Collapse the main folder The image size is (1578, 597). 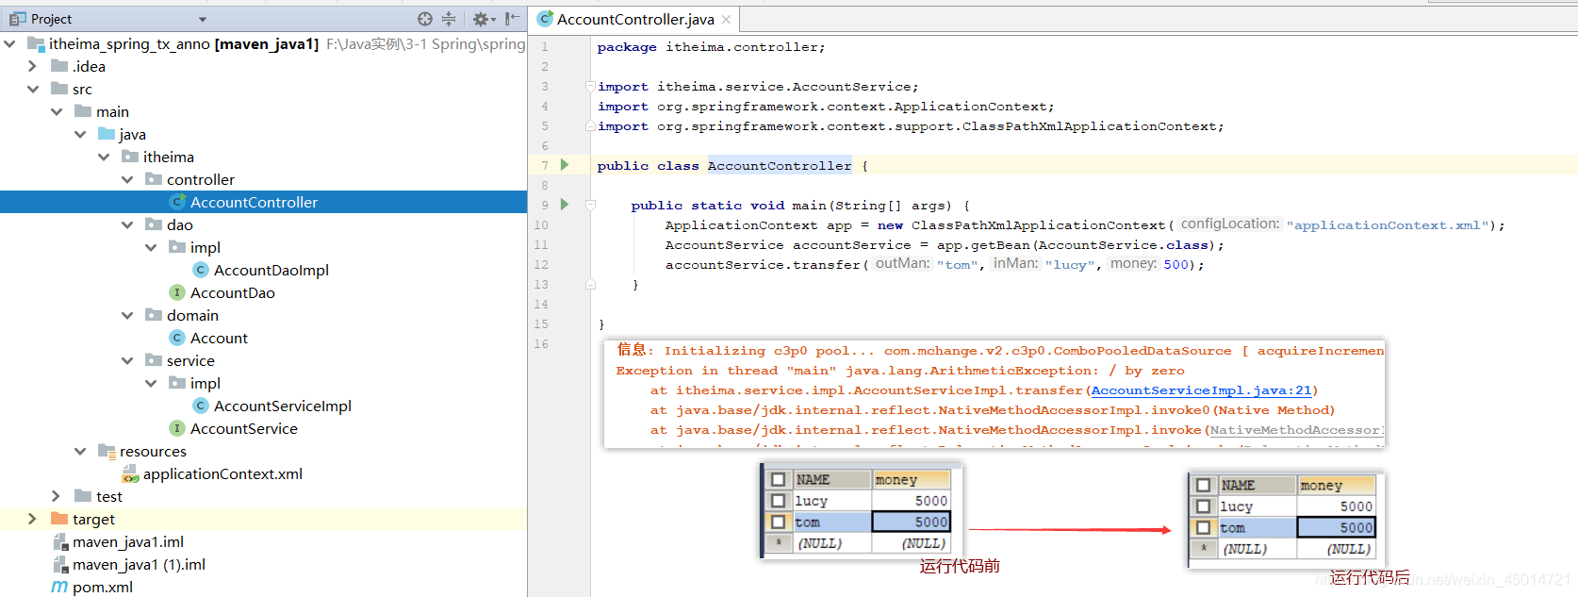click(x=57, y=111)
